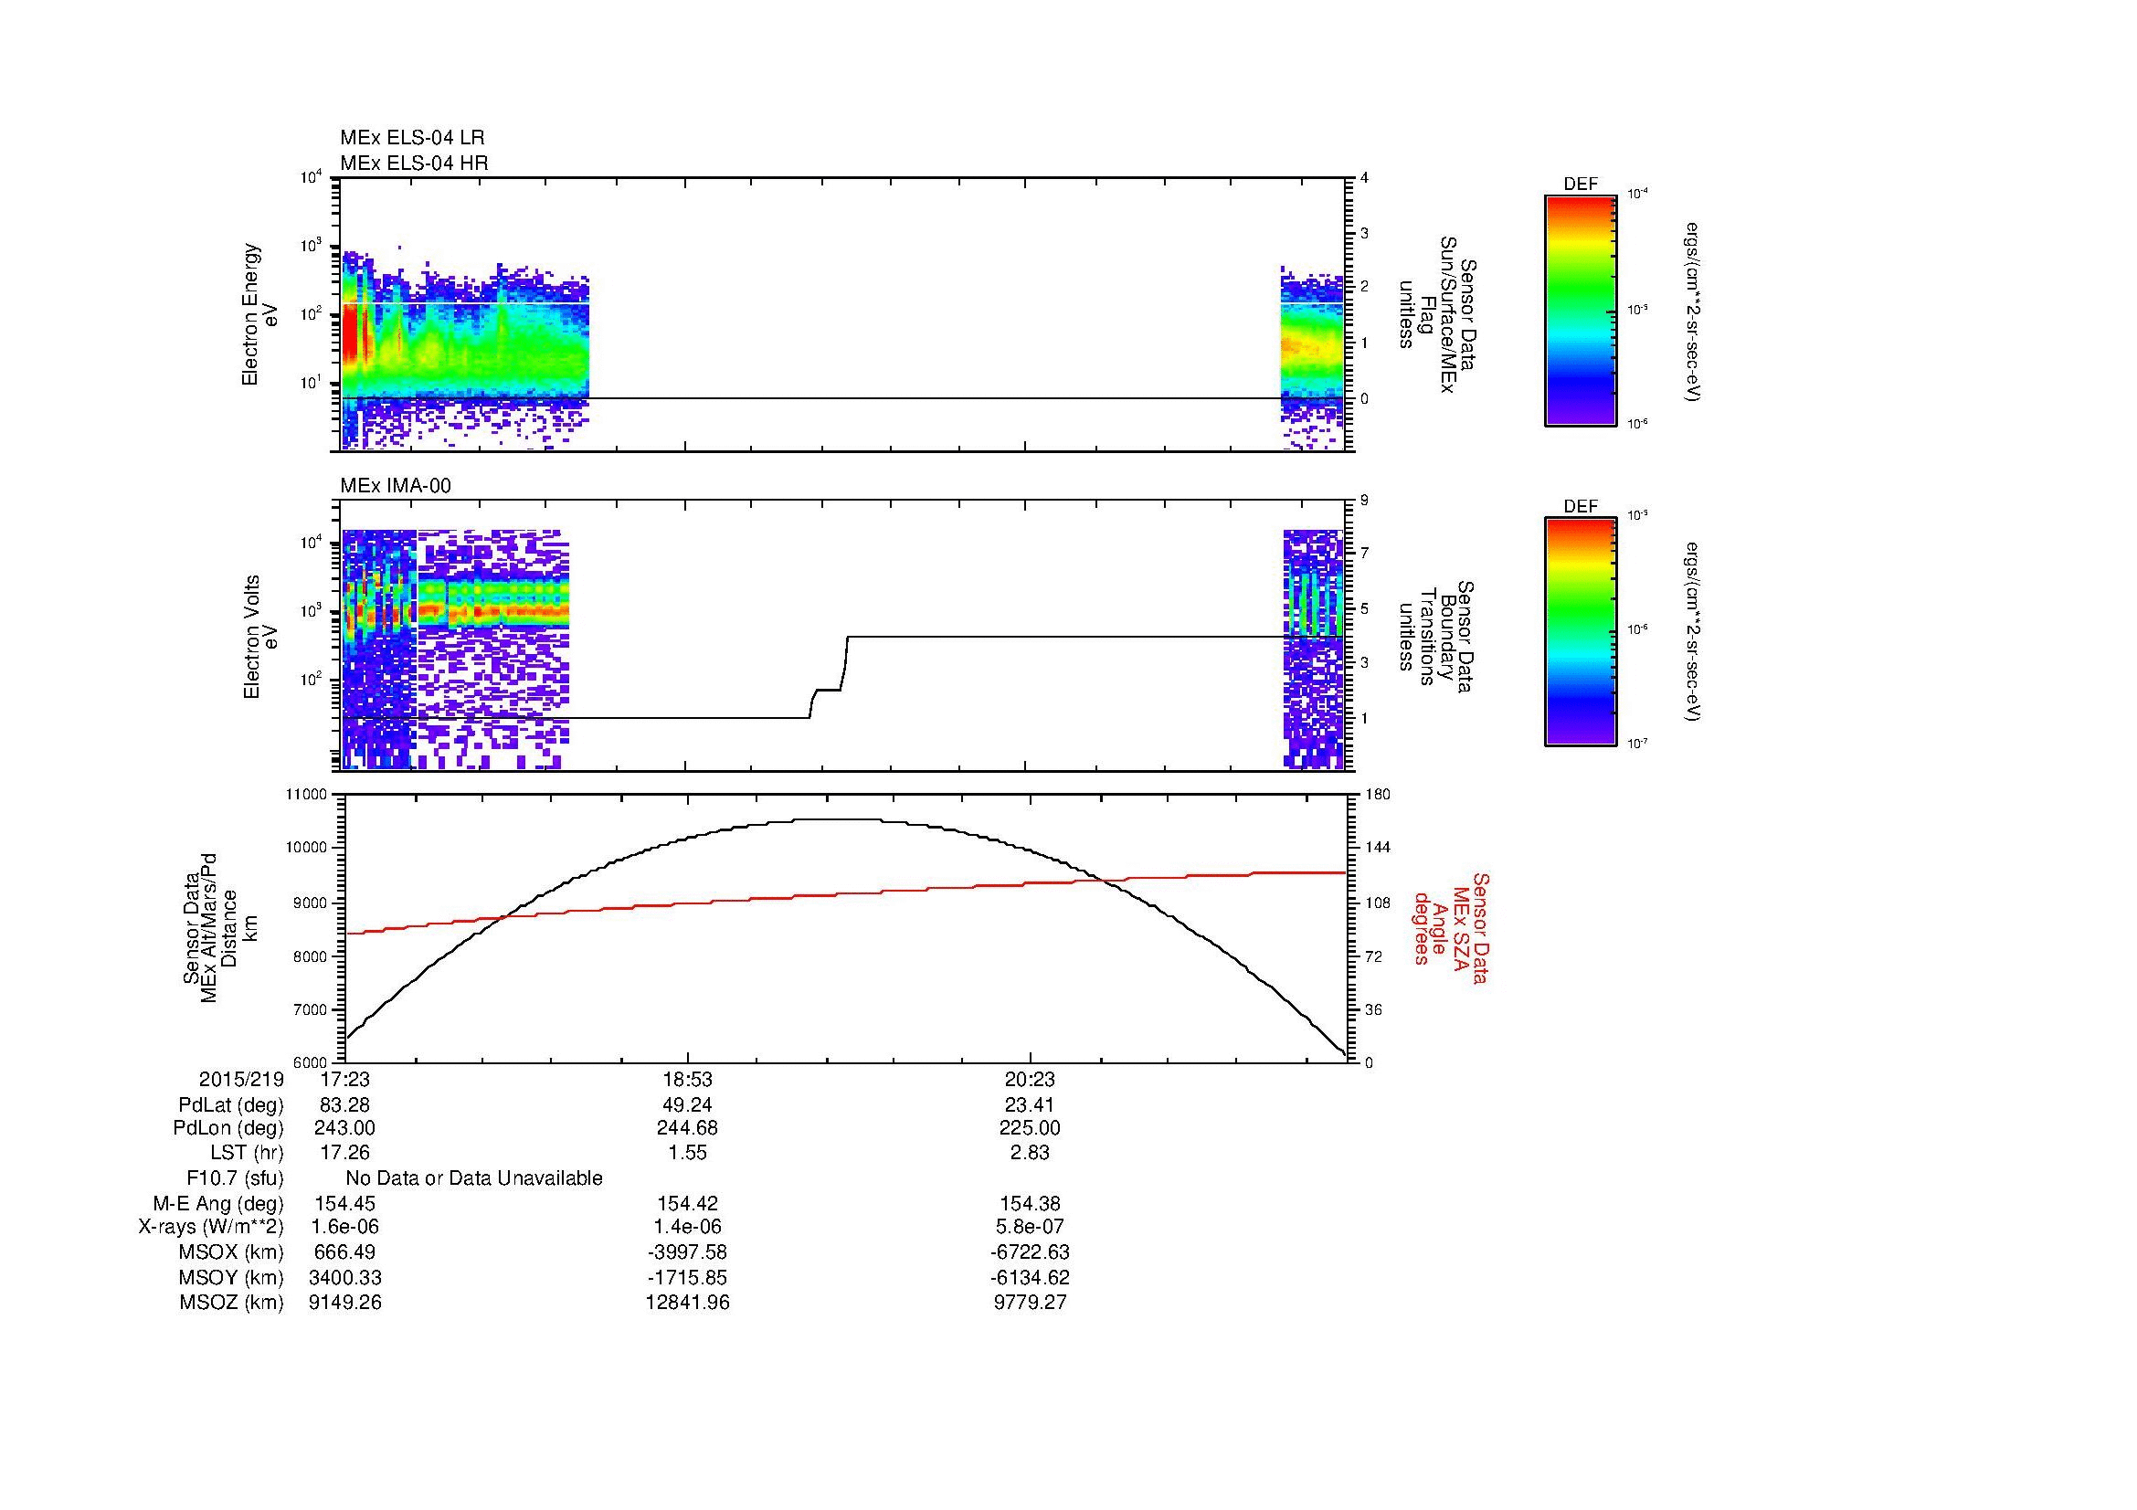
Task: Click the M-E Ang value 154.38
Action: [x=1031, y=1204]
